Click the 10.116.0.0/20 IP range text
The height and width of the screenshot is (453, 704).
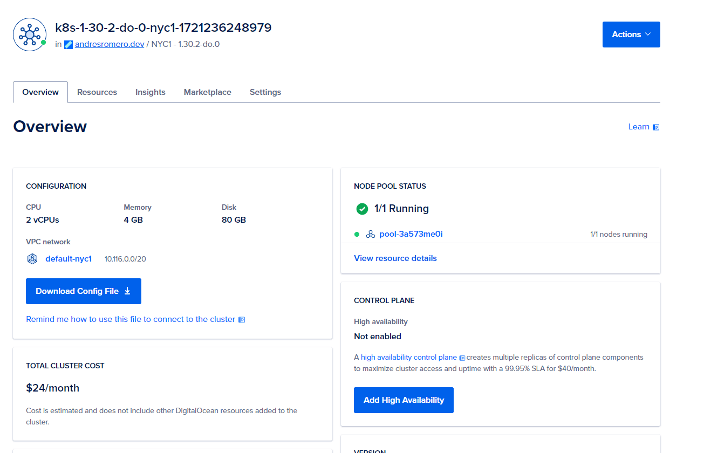coord(125,259)
